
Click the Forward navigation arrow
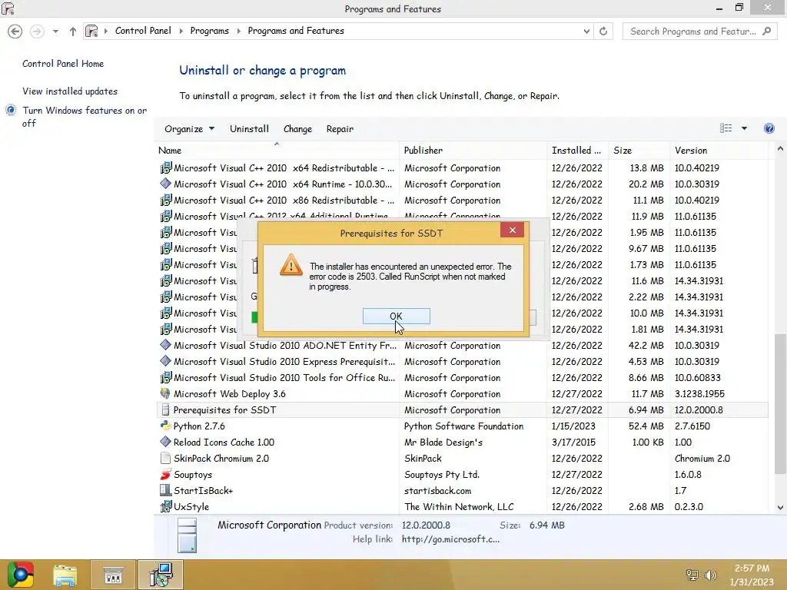[x=37, y=31]
